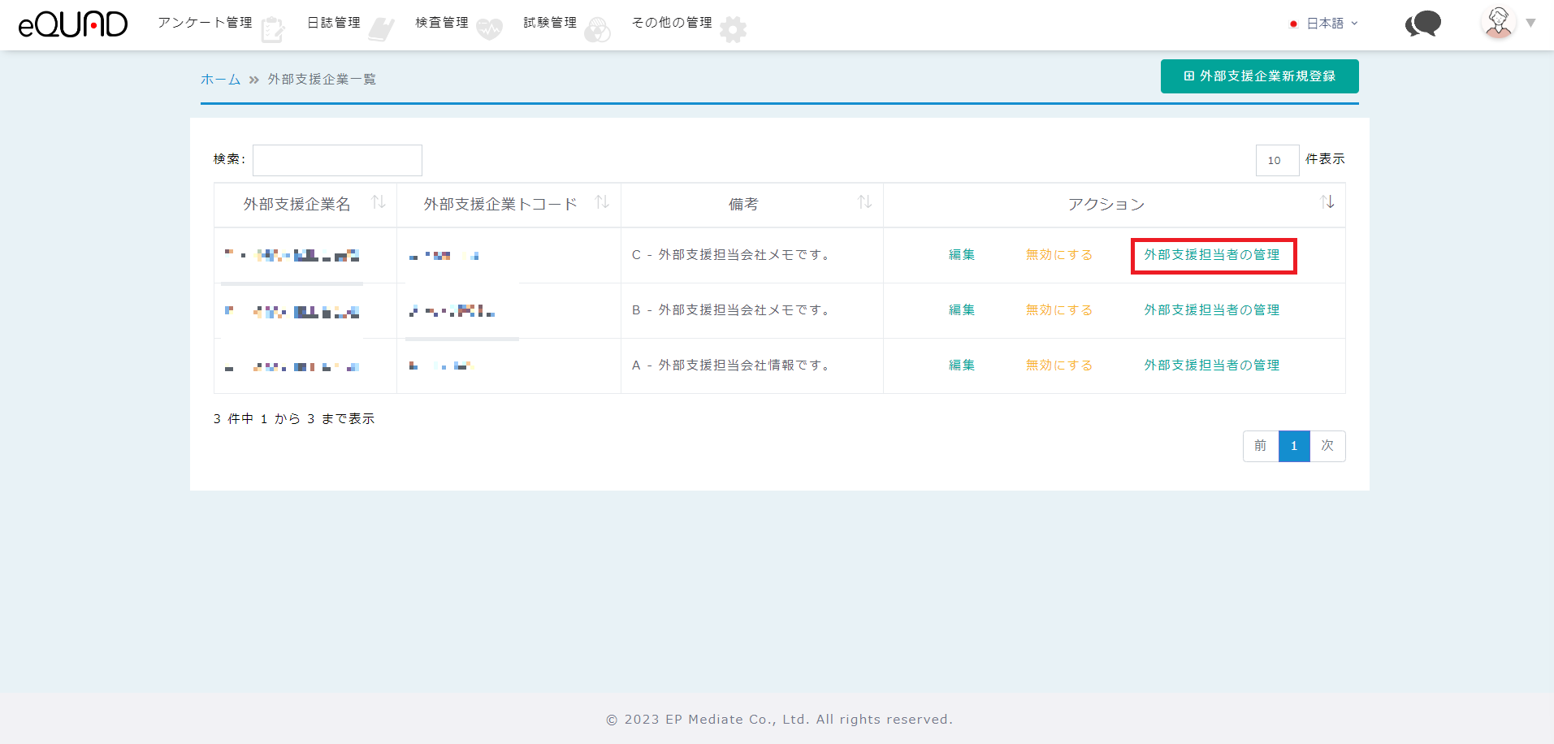This screenshot has width=1554, height=744.
Task: Click the user avatar icon
Action: click(x=1498, y=23)
